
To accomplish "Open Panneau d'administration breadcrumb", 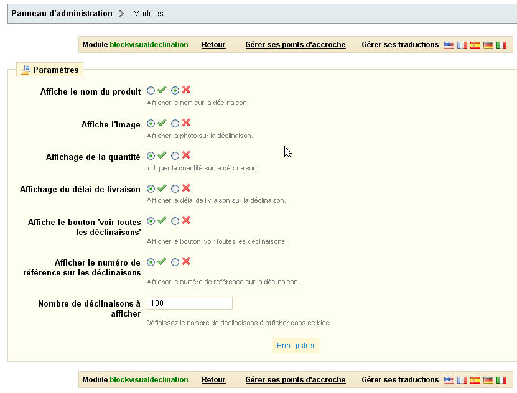I will (62, 14).
